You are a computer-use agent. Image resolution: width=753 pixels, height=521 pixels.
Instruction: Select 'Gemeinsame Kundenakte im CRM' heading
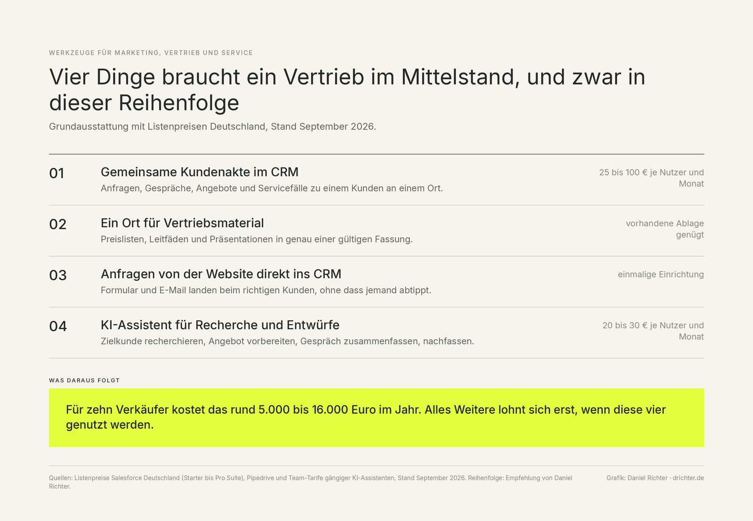(200, 172)
